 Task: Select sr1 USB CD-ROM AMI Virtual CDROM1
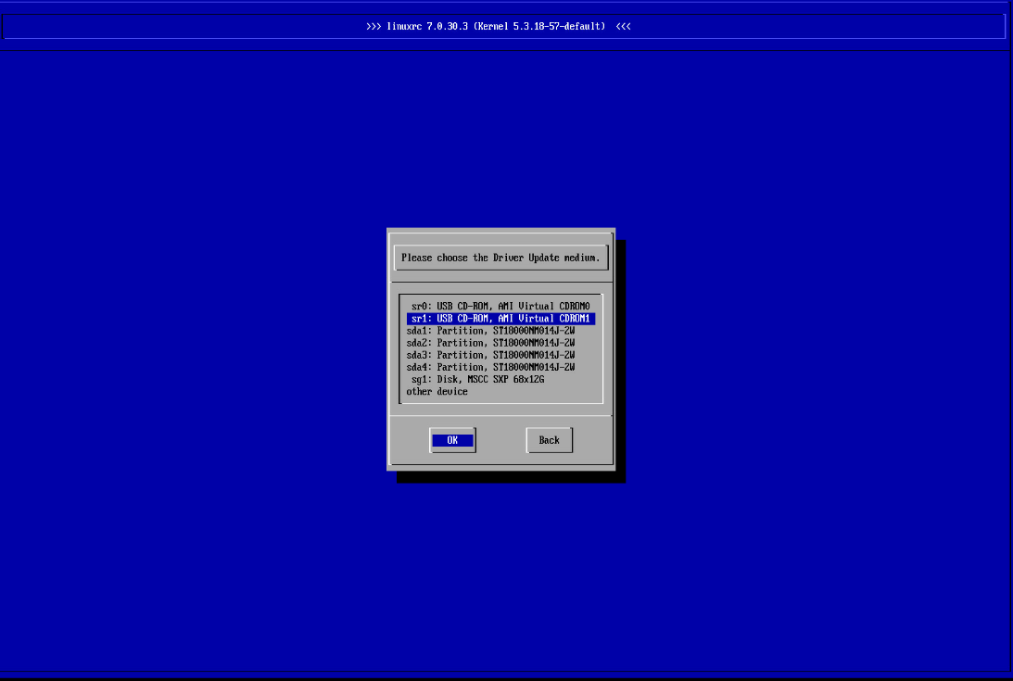[500, 319]
